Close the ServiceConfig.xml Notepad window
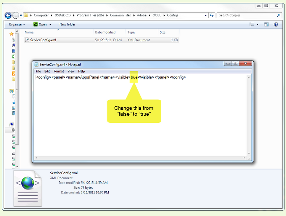The height and width of the screenshot is (216, 286). [x=246, y=64]
